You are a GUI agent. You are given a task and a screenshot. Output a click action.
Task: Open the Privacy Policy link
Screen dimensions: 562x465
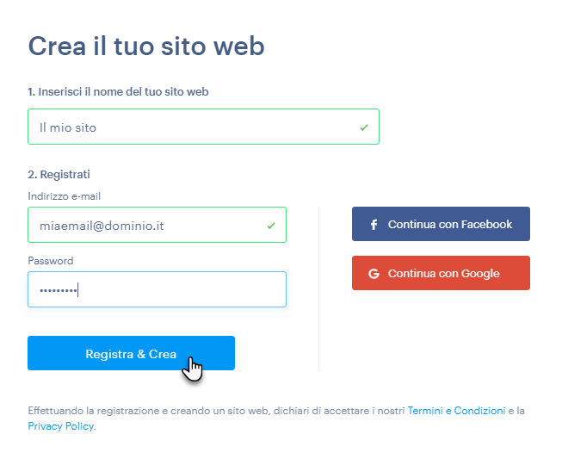coord(61,426)
